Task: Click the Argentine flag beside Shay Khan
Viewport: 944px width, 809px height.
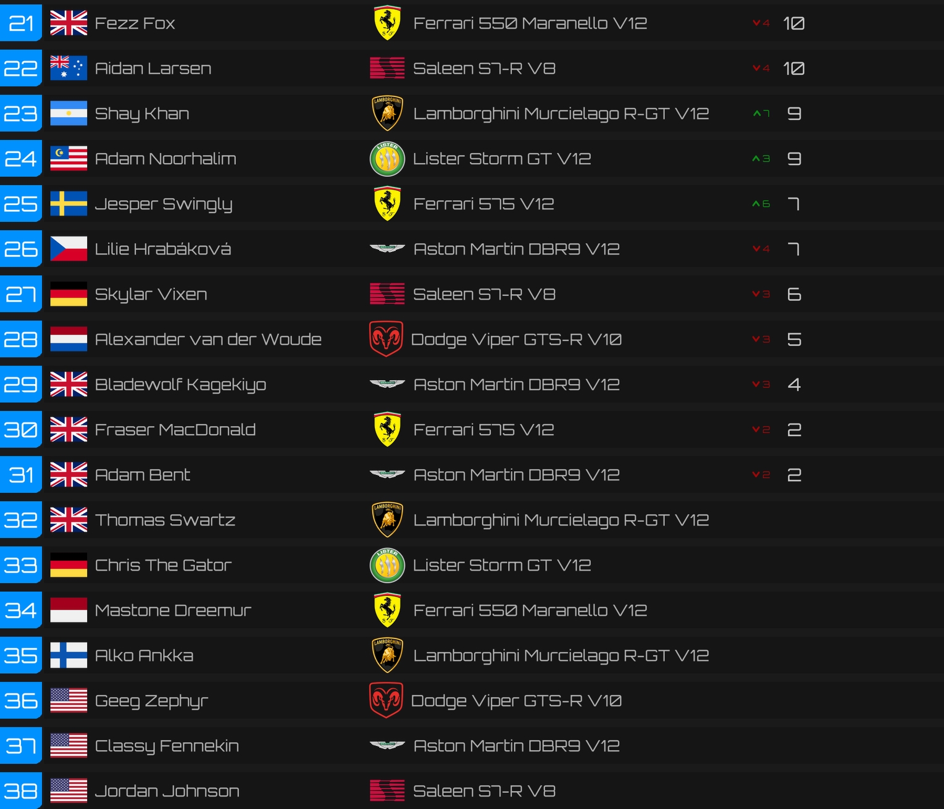Action: [x=69, y=114]
